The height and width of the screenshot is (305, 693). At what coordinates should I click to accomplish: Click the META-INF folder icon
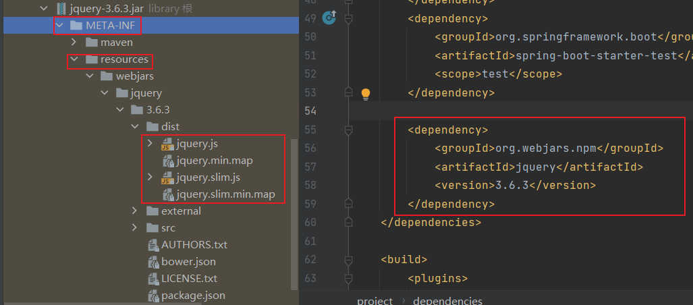76,25
